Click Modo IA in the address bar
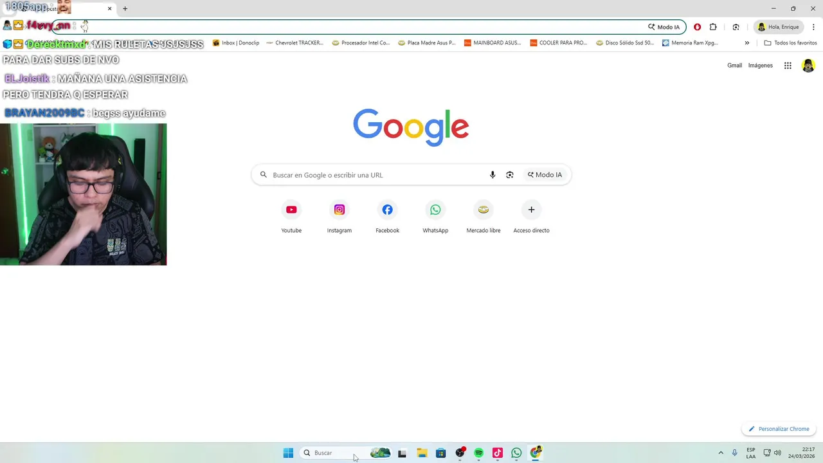This screenshot has height=463, width=823. [x=664, y=27]
